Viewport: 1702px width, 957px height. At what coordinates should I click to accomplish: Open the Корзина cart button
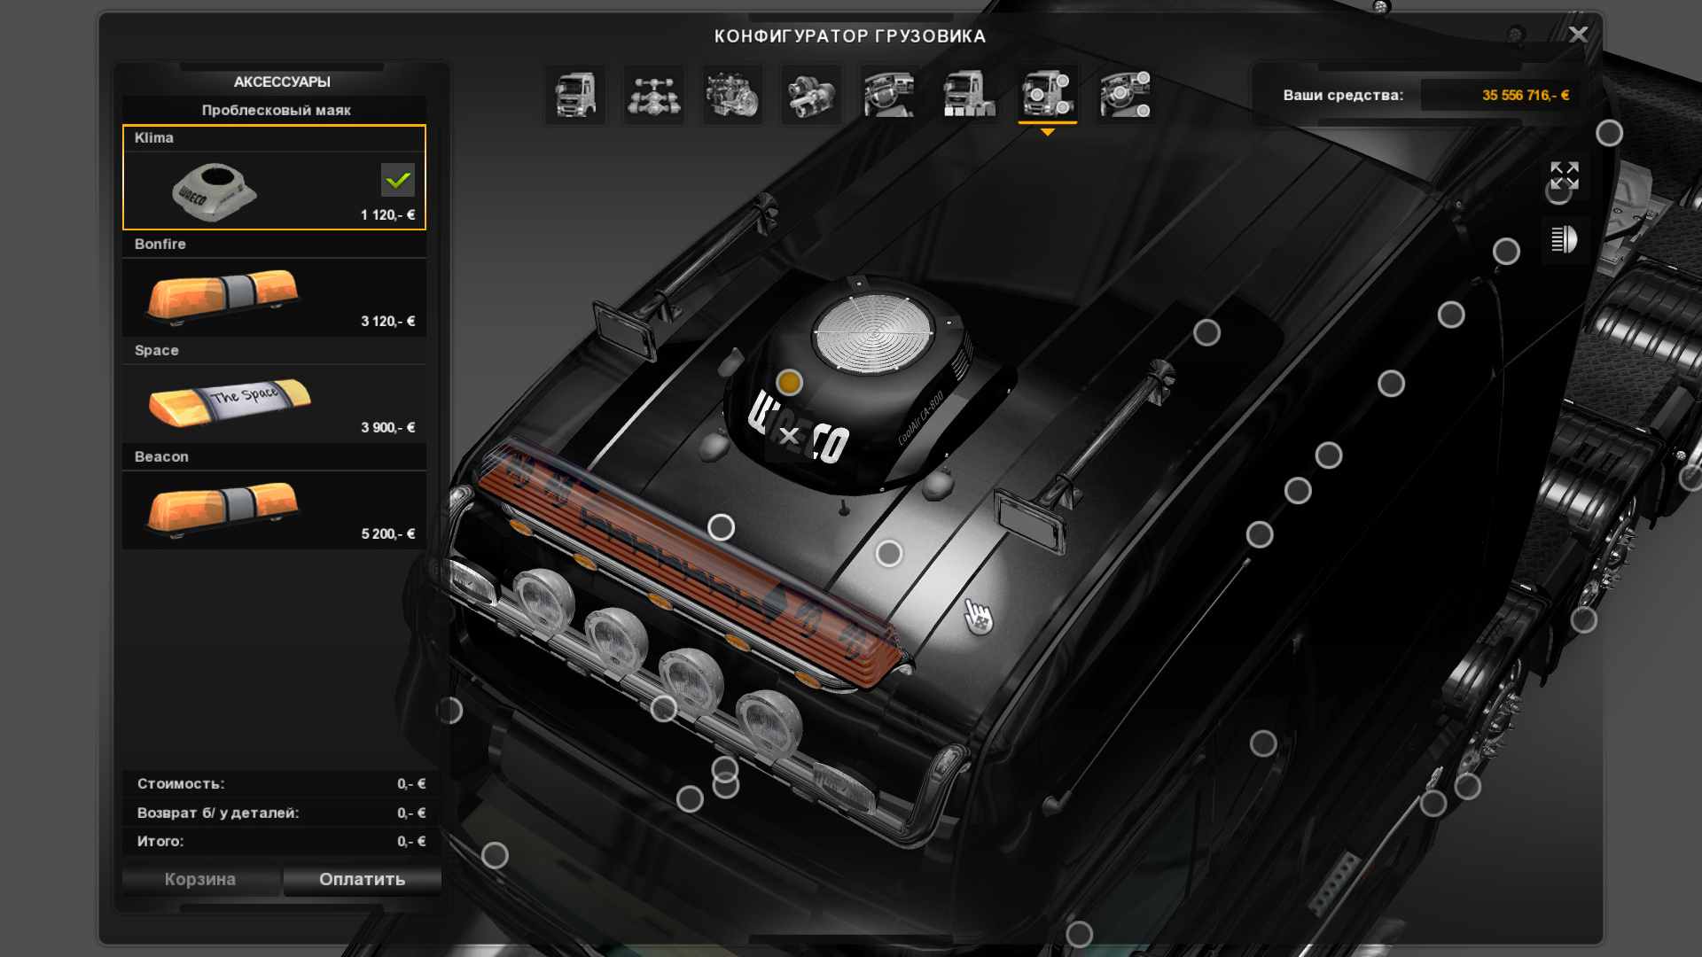click(x=200, y=879)
